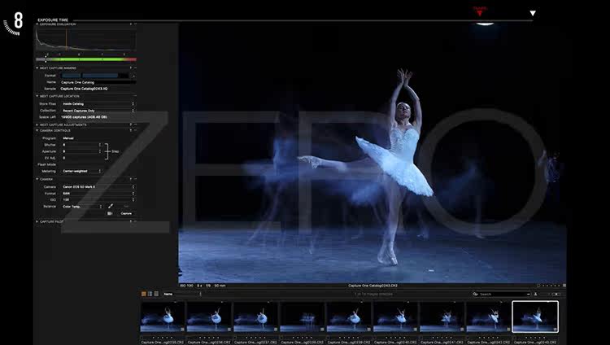The height and width of the screenshot is (345, 610).
Task: Click the viewer filename Capture One Catalog0243.CR2
Action: coord(373,286)
